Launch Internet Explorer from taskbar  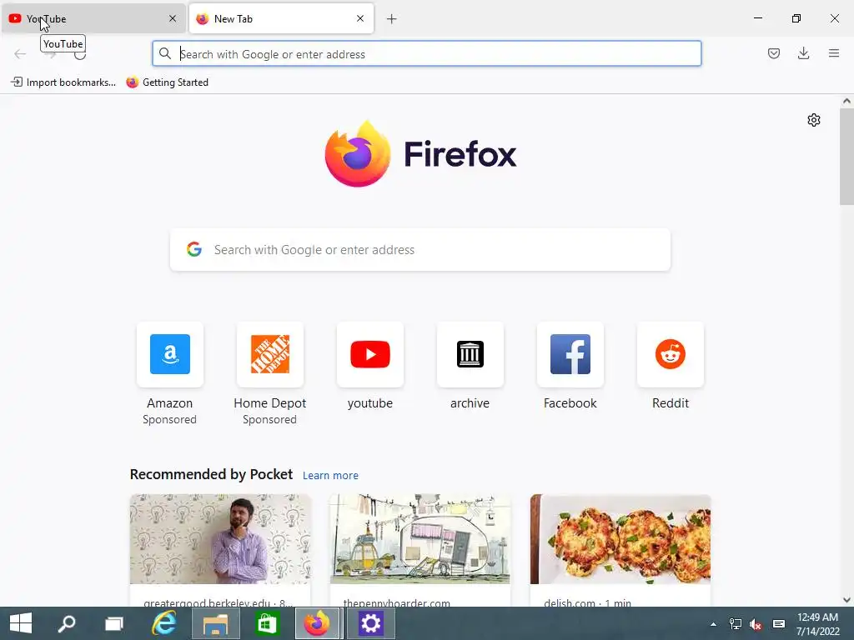coord(163,623)
